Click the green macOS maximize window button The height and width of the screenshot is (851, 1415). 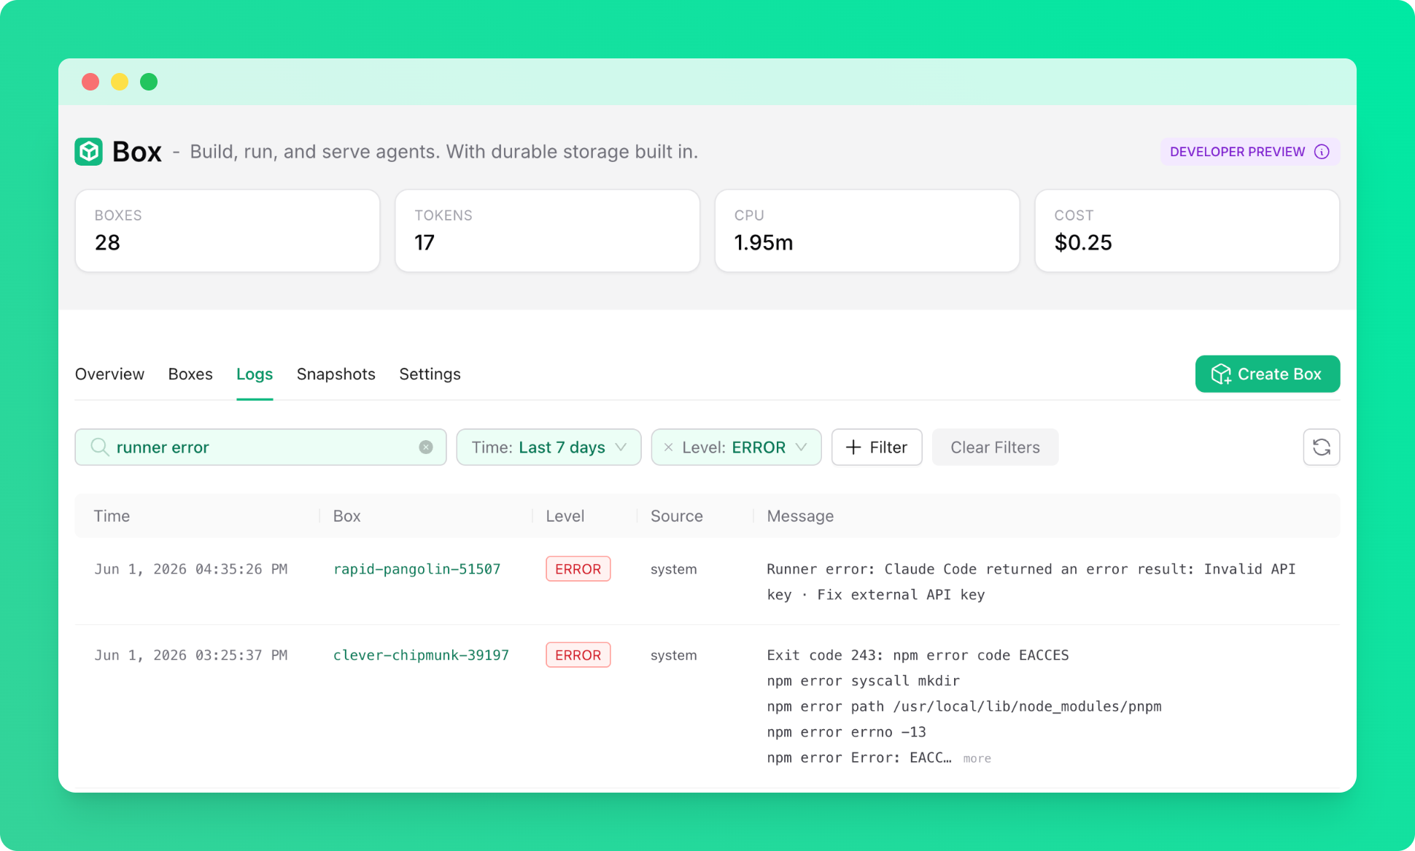click(x=149, y=82)
